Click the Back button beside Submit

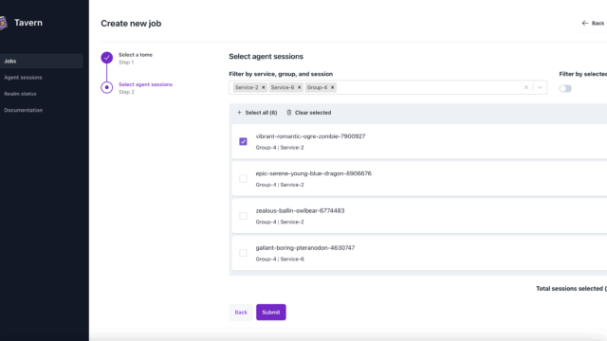[x=241, y=312]
